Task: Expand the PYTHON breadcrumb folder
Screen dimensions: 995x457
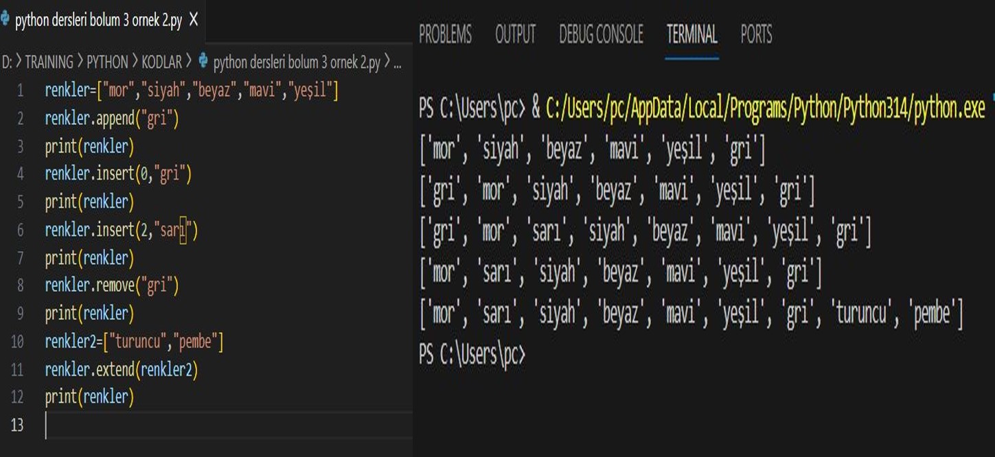Action: tap(107, 62)
